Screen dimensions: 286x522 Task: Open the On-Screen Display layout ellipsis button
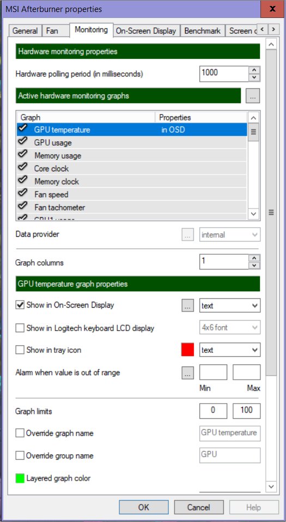pos(187,305)
